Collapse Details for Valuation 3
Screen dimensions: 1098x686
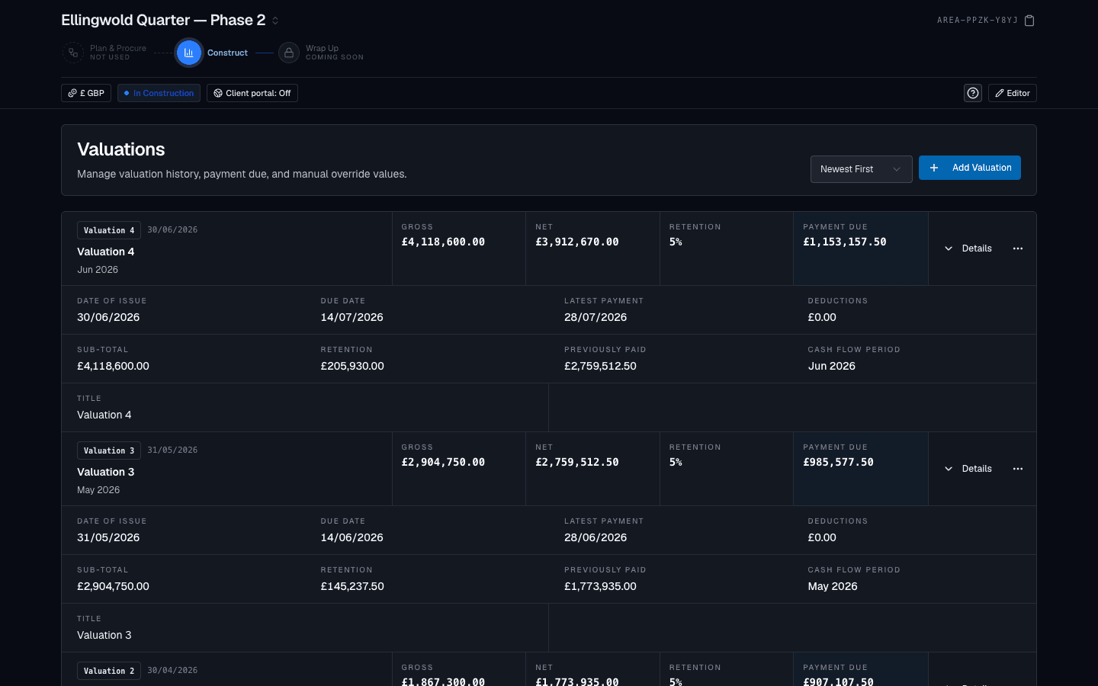click(x=968, y=469)
